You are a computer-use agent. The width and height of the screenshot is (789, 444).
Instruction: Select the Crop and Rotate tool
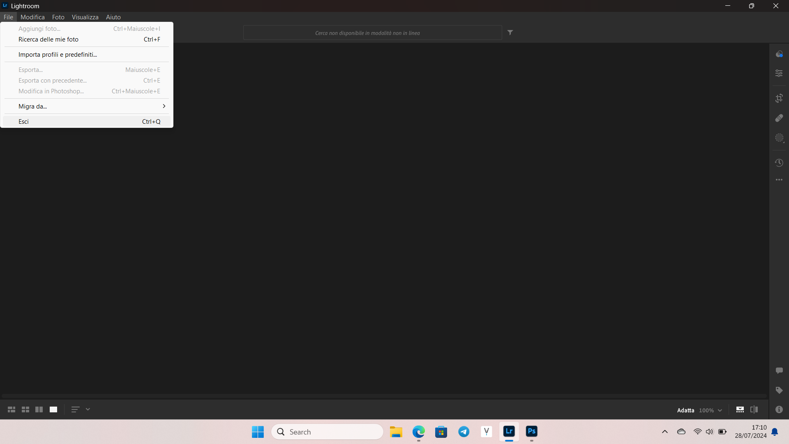click(779, 98)
